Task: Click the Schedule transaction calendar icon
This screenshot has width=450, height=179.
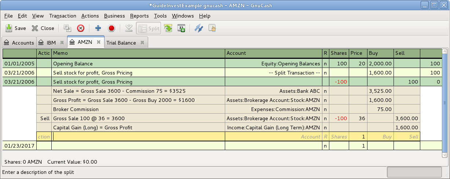Action: point(181,28)
